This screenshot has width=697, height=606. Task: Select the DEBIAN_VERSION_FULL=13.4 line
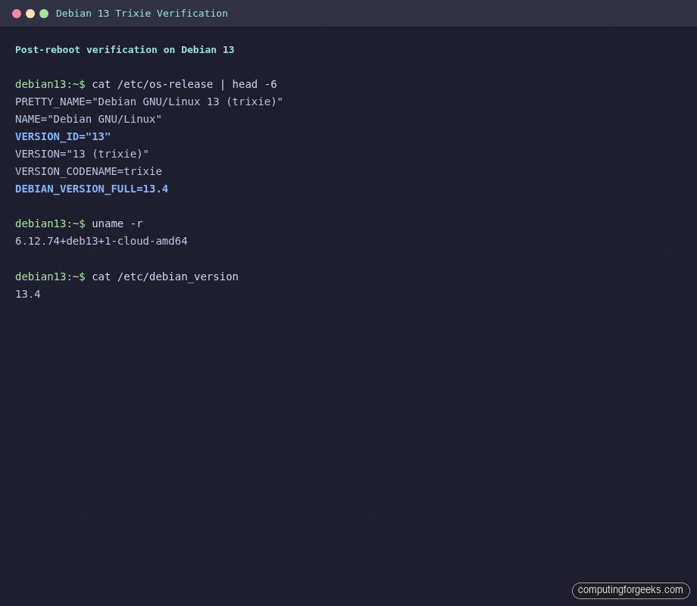91,189
